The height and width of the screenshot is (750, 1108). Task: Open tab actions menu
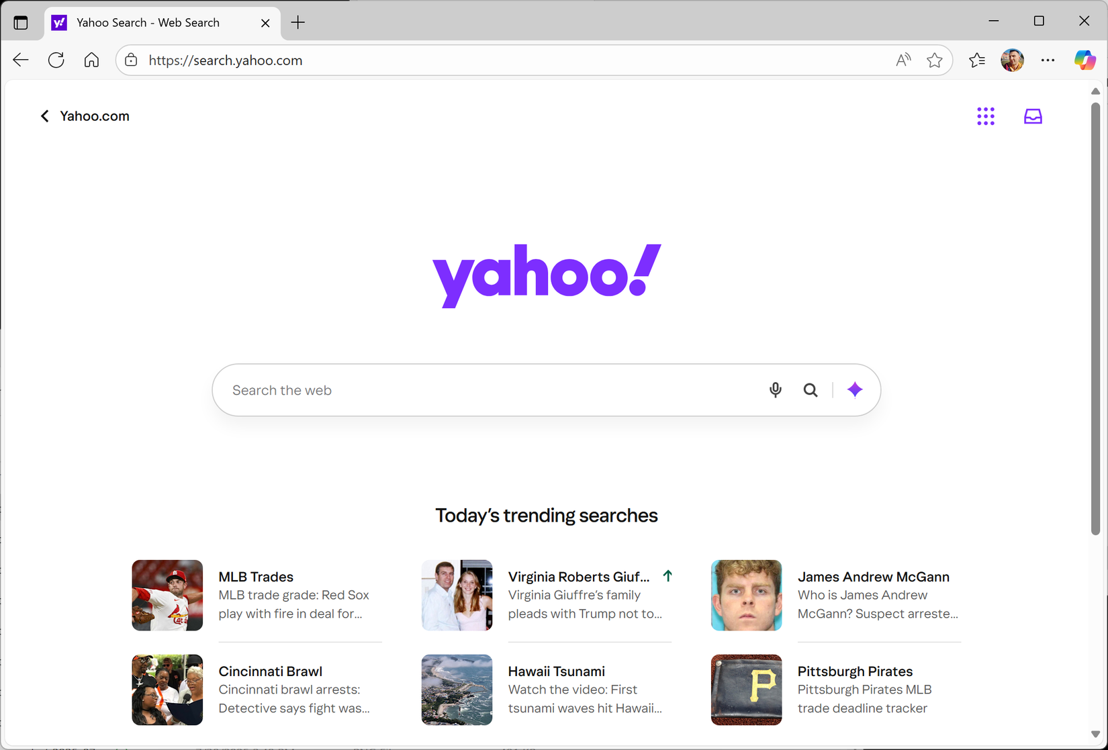click(x=21, y=21)
